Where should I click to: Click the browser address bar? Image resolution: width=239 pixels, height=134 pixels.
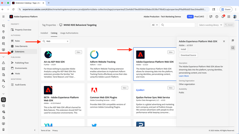click(113, 10)
